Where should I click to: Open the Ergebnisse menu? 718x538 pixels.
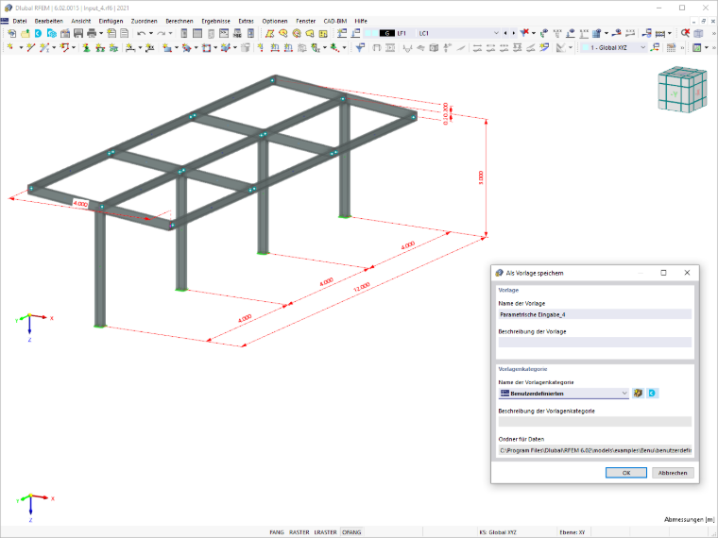(215, 21)
